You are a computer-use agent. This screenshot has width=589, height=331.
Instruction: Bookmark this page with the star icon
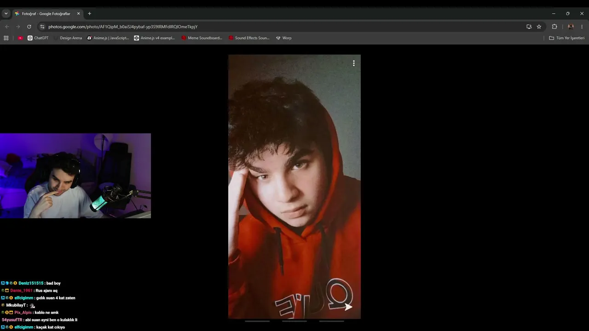click(x=539, y=27)
